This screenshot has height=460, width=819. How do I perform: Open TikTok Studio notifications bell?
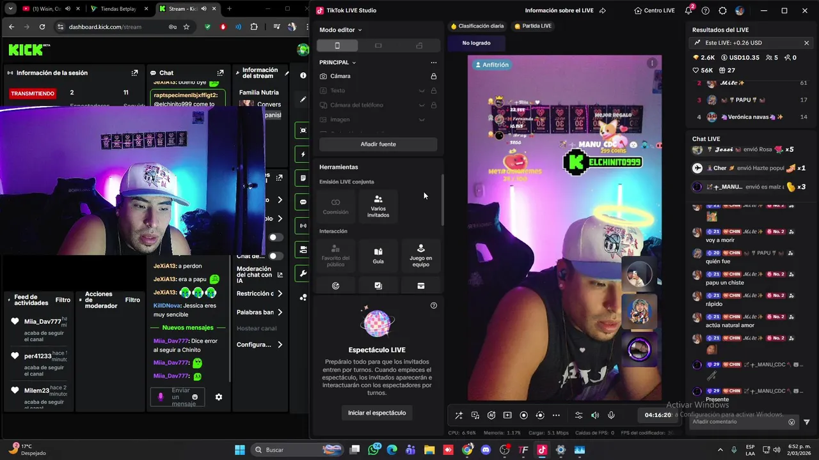tap(689, 11)
